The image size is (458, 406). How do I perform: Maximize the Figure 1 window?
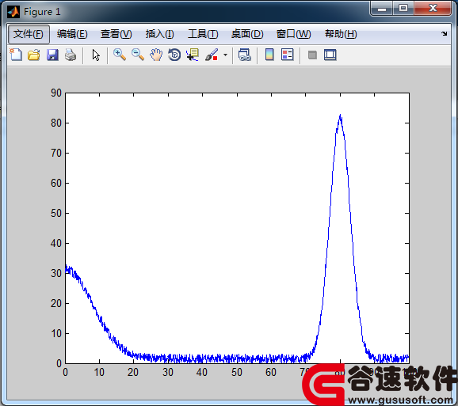coord(403,8)
